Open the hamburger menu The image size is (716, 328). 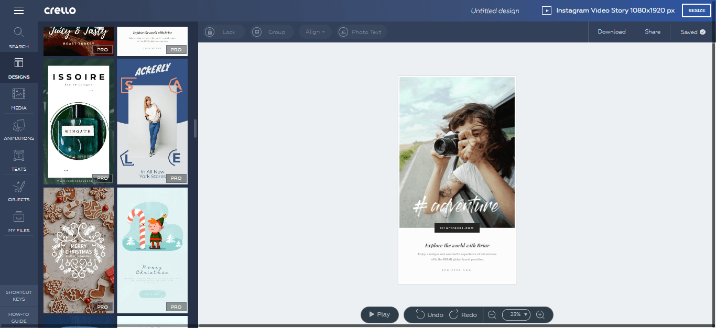pos(18,10)
